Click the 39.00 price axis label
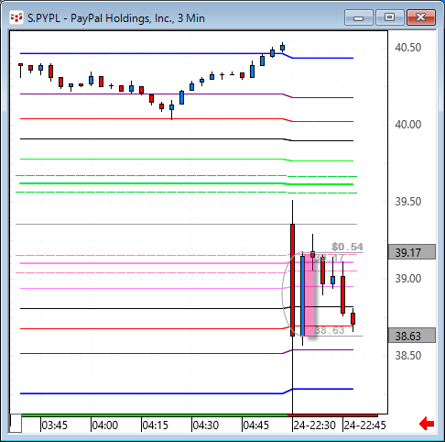Screen dimensions: 445x442 [x=407, y=279]
